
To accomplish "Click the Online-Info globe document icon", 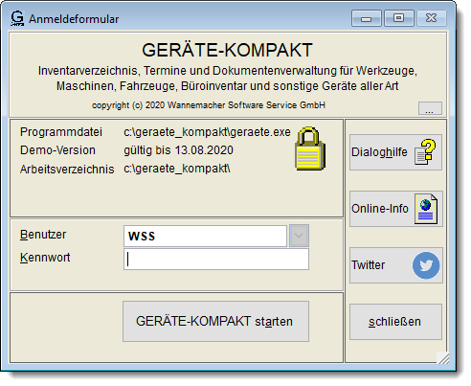I will click(426, 209).
